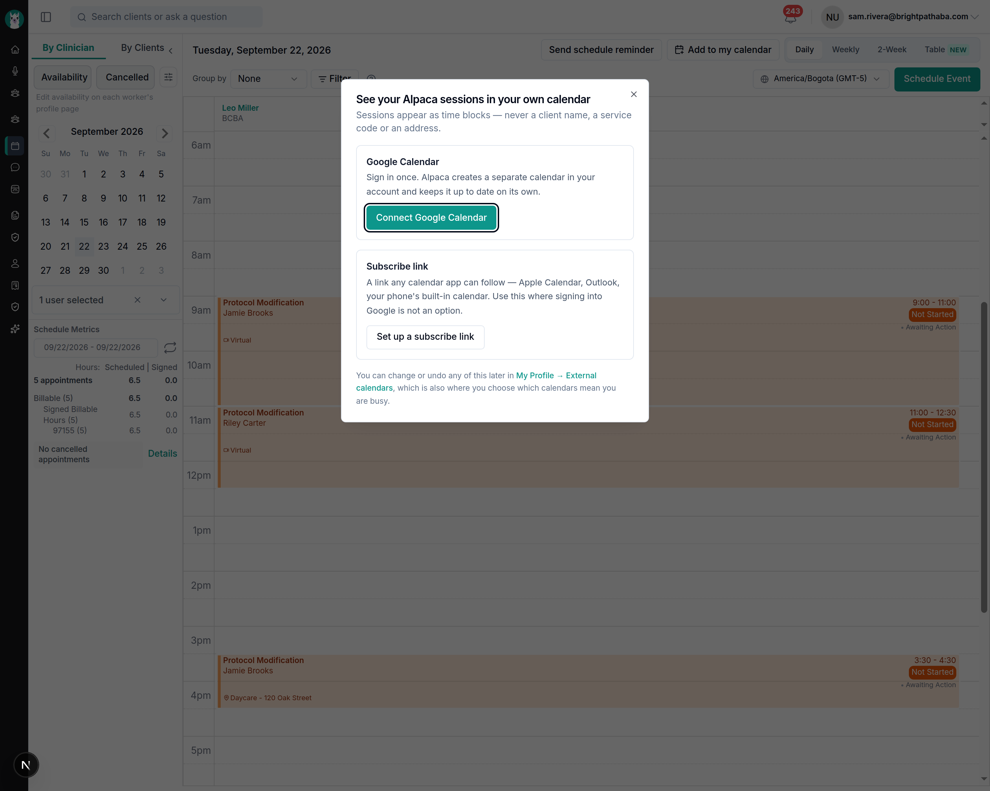This screenshot has height=791, width=990.
Task: Collapse the panel with the chevron beside By Clients
Action: [171, 51]
